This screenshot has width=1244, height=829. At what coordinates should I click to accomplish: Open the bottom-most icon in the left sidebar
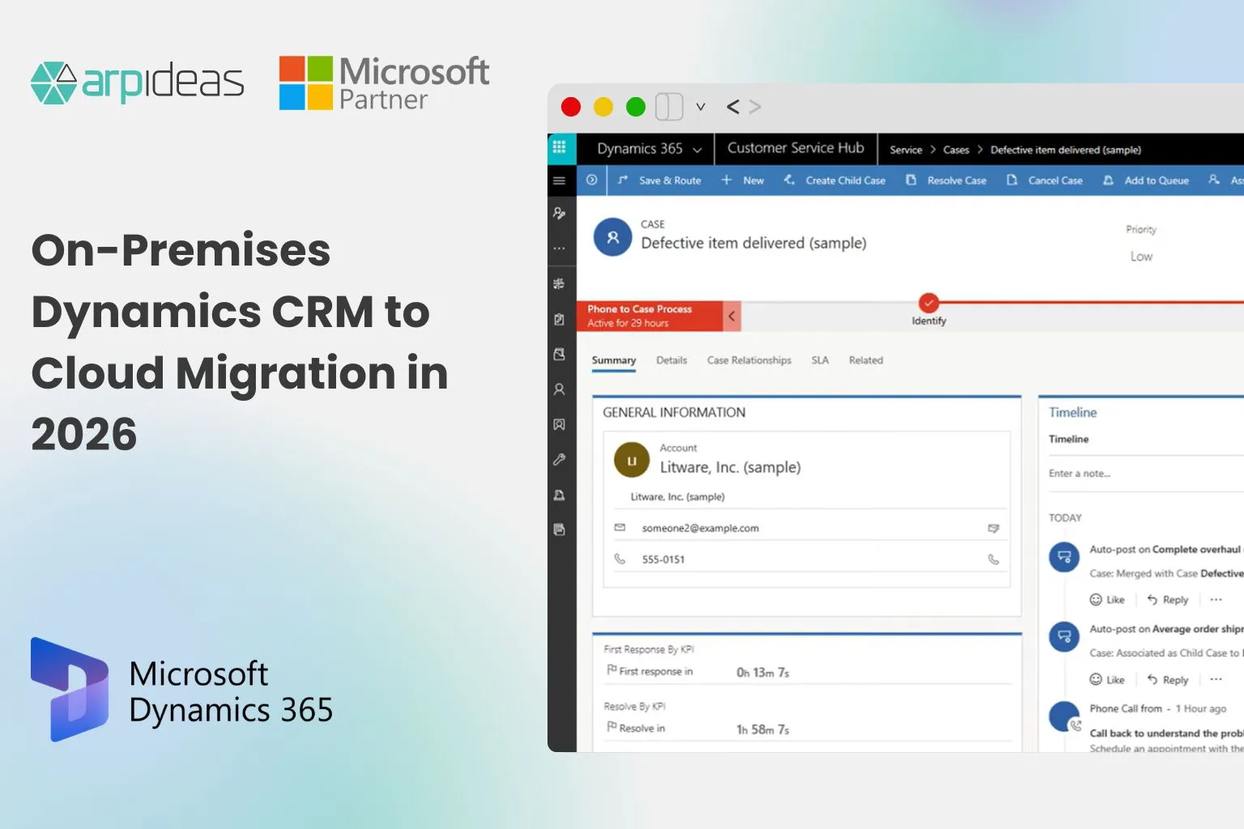(560, 529)
